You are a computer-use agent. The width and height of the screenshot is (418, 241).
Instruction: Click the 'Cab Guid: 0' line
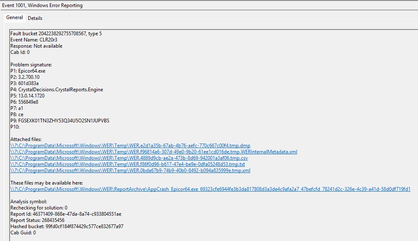[23, 233]
